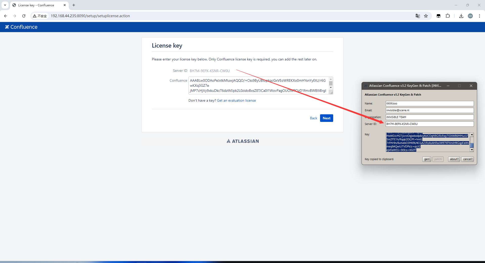
Task: Click the browser back arrow
Action: point(6,16)
